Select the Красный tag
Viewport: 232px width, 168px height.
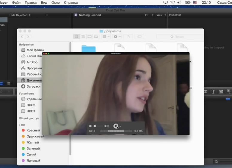tap(31, 130)
